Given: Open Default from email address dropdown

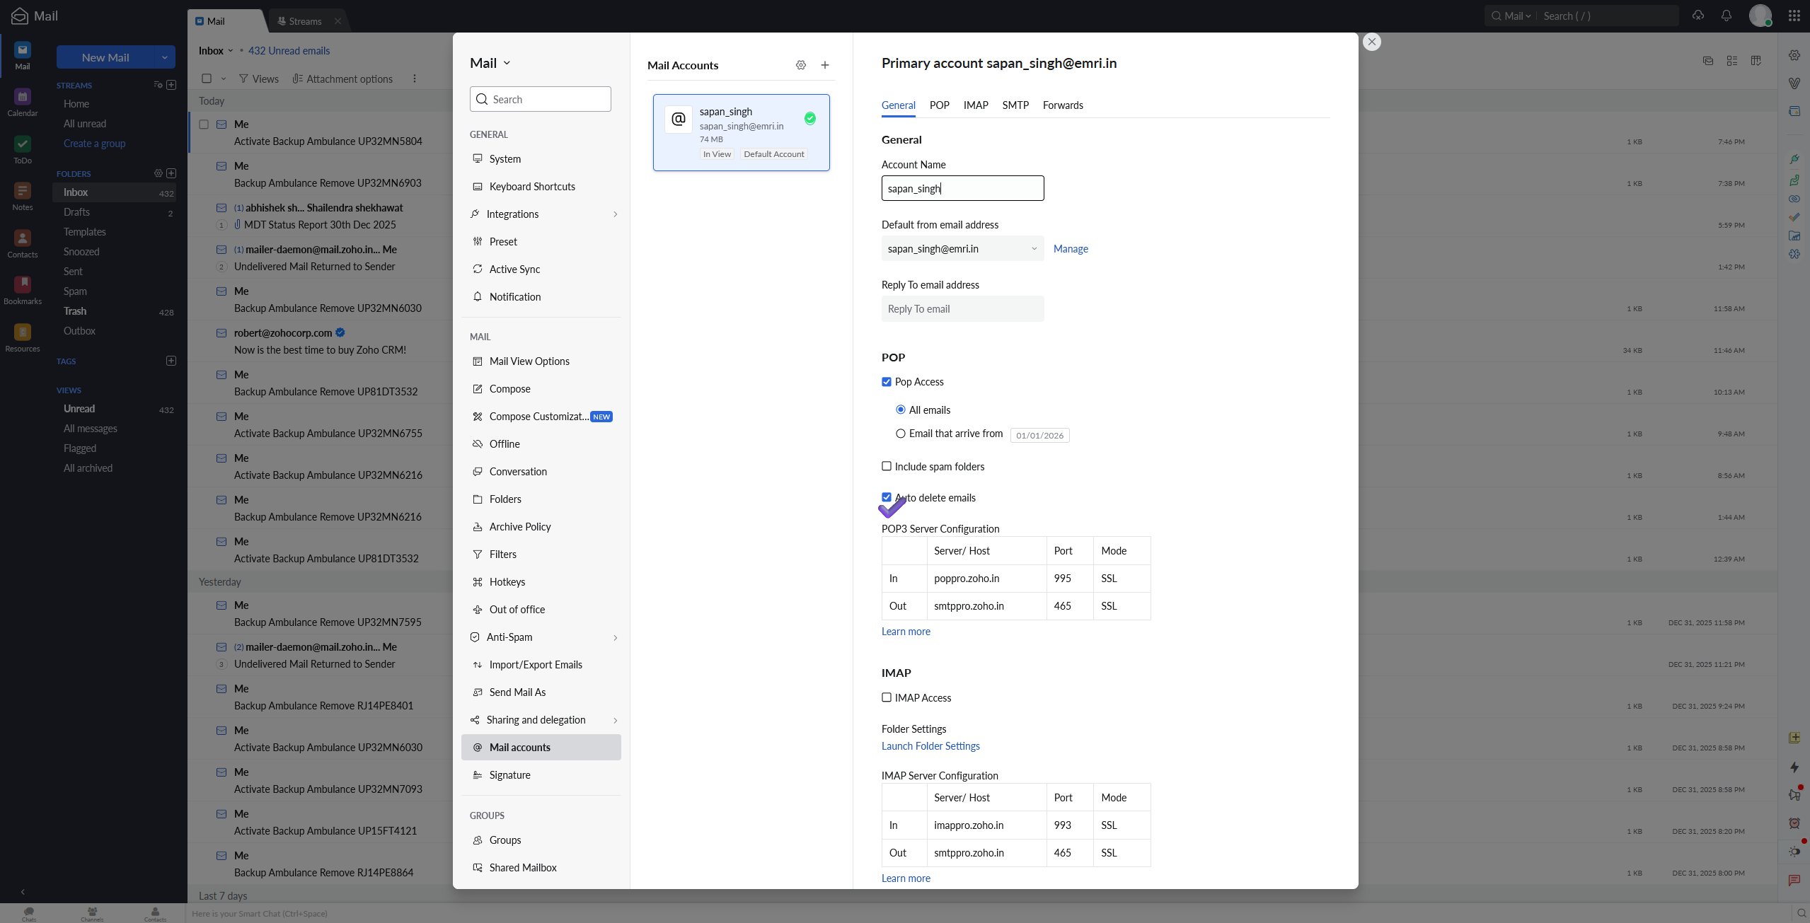Looking at the screenshot, I should pos(962,249).
